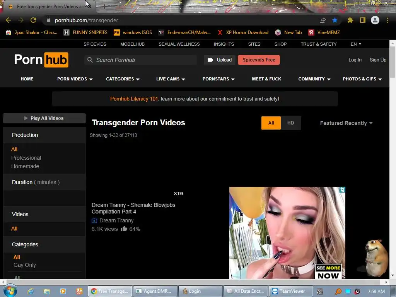396x297 pixels.
Task: Open the Extensions puzzle piece icon
Action: (350, 20)
